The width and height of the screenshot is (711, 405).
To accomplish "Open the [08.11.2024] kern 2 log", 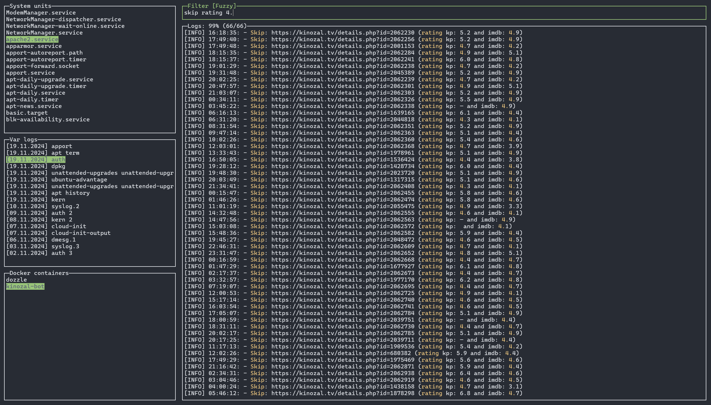I will 39,219.
